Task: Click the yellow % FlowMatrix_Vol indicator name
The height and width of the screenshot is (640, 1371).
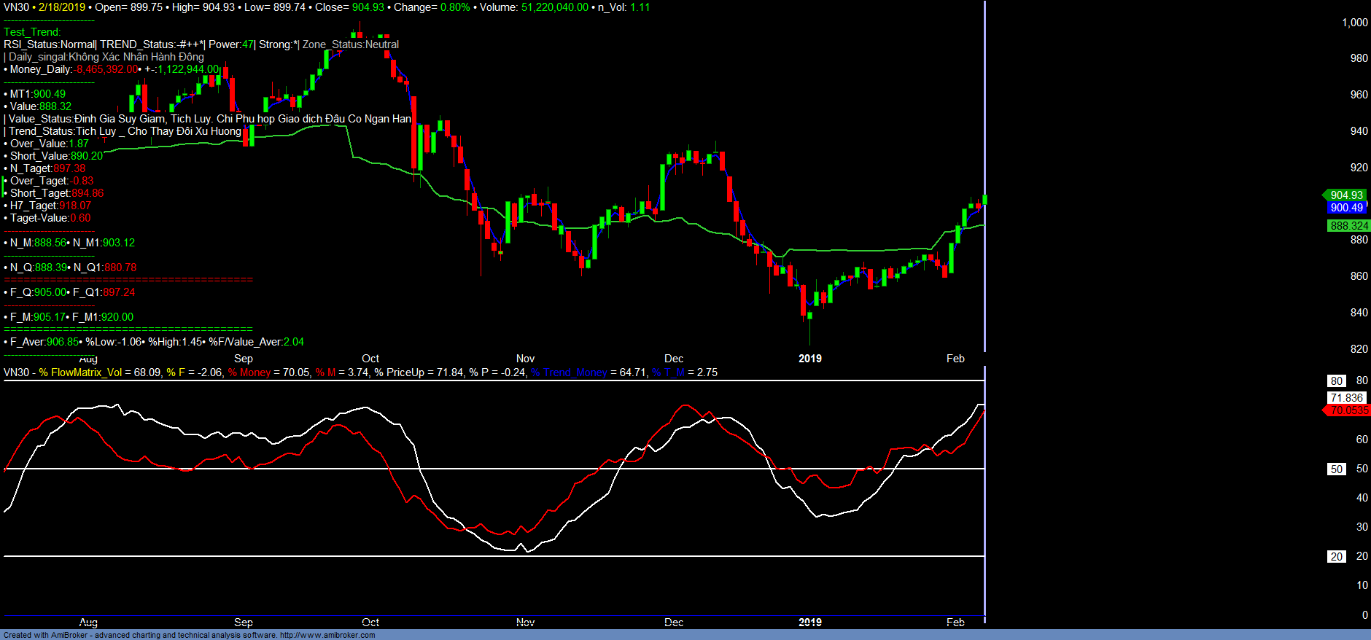Action: point(80,372)
